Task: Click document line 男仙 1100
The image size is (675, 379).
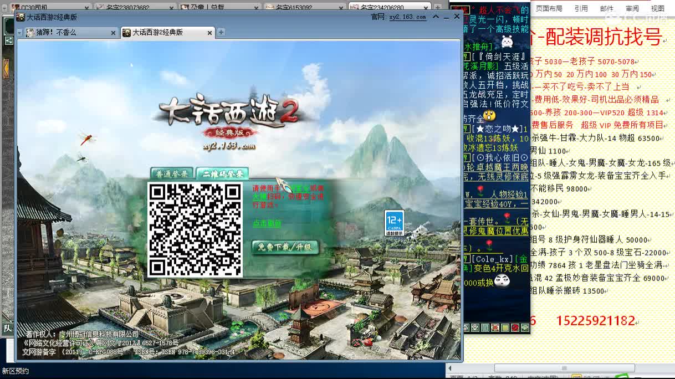Action: [x=548, y=151]
